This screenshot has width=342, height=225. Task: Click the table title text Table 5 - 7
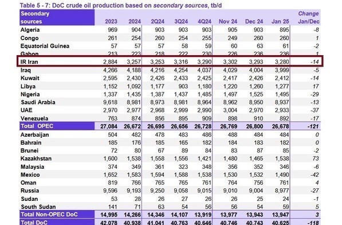(34, 6)
